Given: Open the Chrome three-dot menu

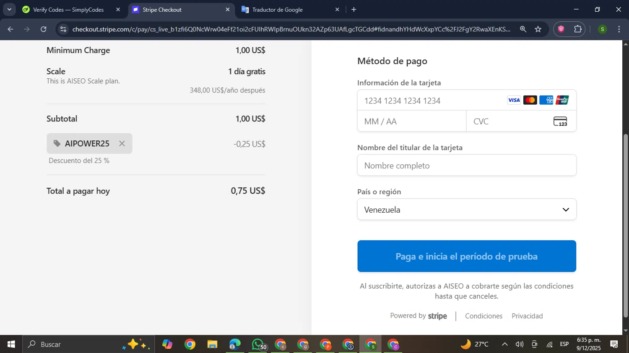Looking at the screenshot, I should (x=619, y=29).
